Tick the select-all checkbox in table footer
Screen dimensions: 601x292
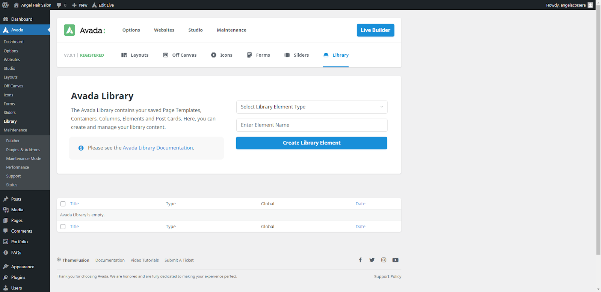coord(63,227)
